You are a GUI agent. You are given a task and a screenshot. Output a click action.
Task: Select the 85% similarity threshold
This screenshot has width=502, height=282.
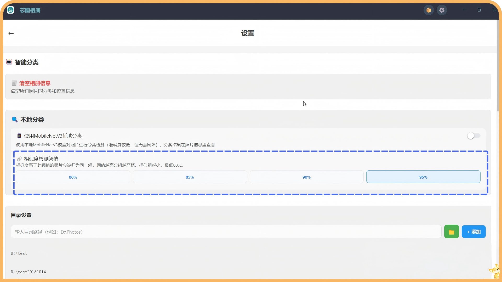tap(190, 177)
